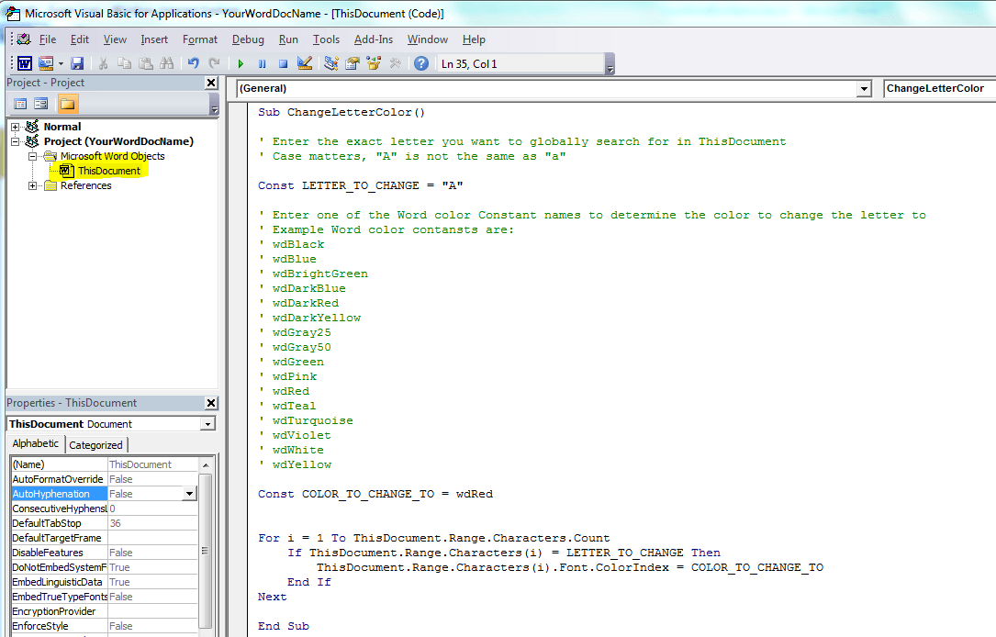Click the Redo arrow icon
This screenshot has width=996, height=637.
tap(214, 63)
